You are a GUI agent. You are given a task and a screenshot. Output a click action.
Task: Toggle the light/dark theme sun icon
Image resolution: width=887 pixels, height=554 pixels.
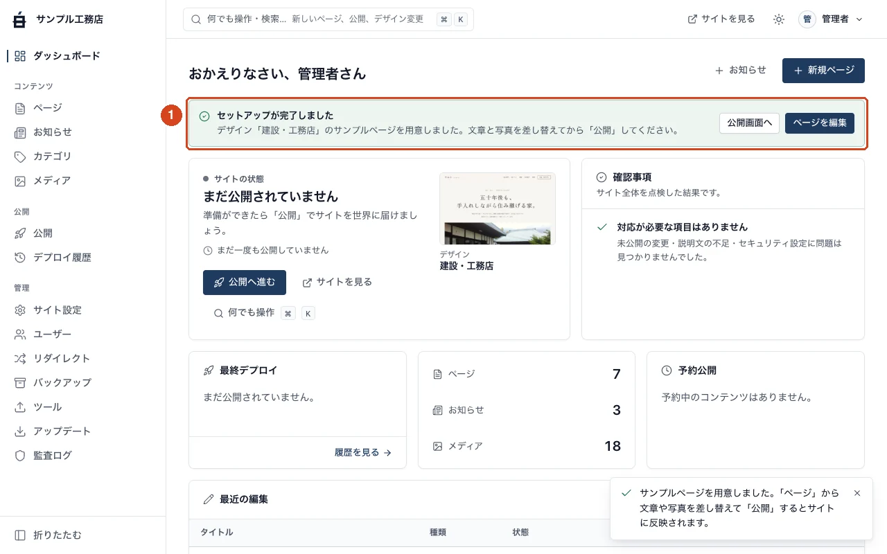click(x=779, y=19)
